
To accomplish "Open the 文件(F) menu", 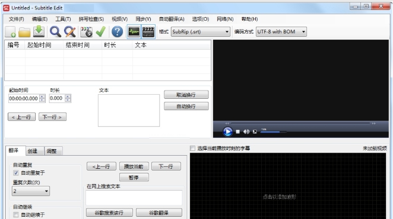I will [x=16, y=19].
